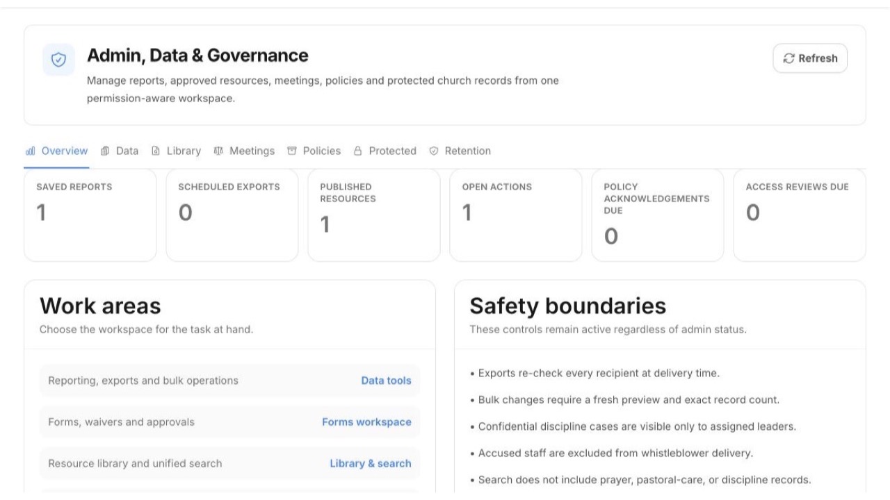
Task: Click the Refresh button
Action: coord(810,58)
